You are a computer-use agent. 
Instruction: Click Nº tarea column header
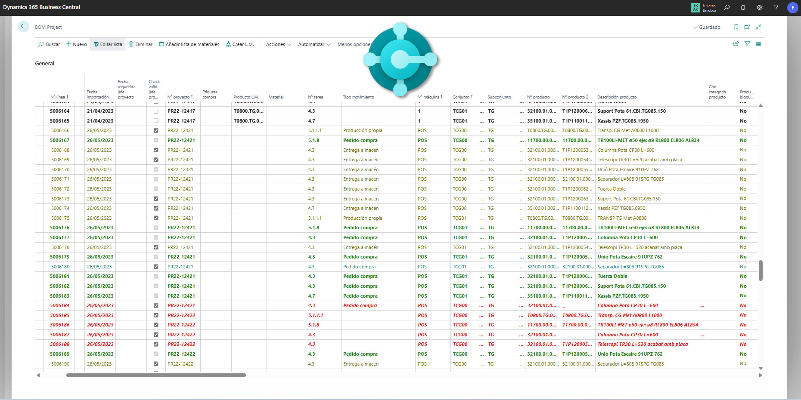tap(315, 97)
